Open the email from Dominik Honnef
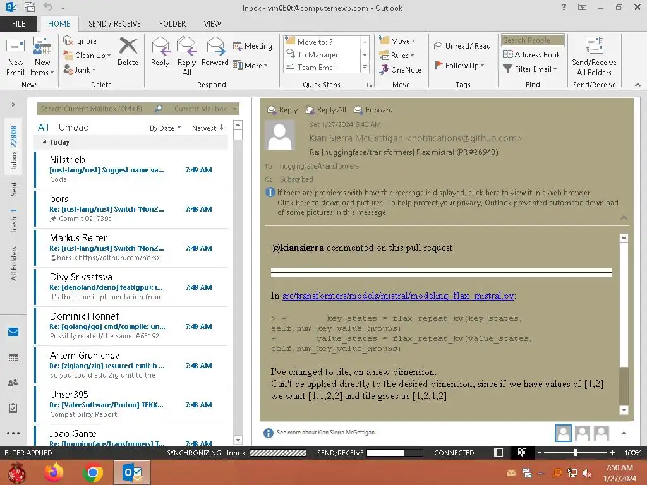 click(x=131, y=326)
